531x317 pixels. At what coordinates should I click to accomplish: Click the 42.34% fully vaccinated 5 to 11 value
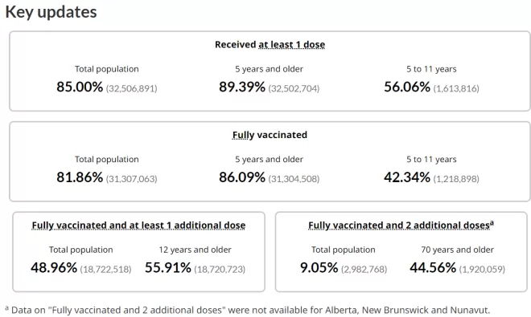[407, 177]
